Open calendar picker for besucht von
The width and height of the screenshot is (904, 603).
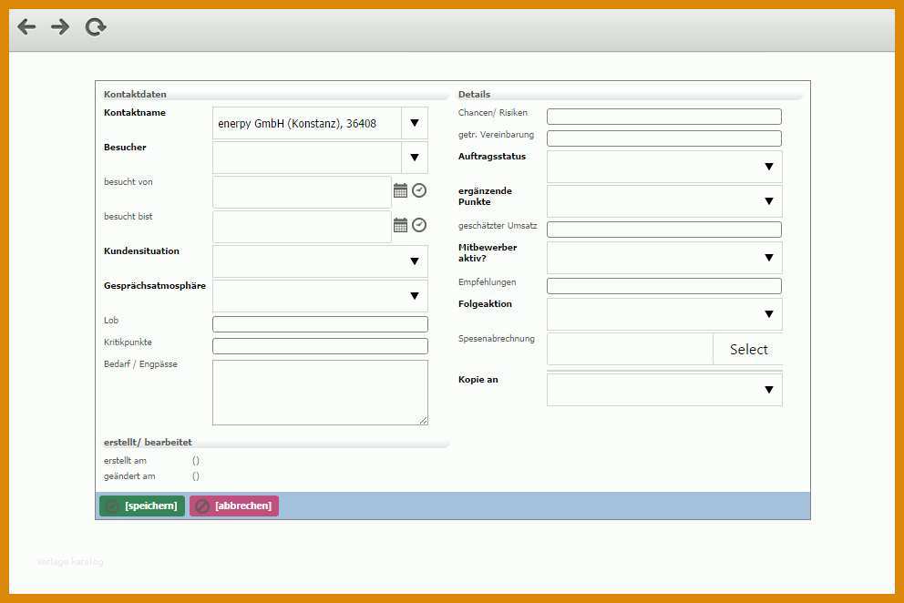[x=400, y=190]
